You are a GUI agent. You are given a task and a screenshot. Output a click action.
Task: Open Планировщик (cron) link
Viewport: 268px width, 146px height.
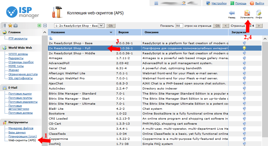point(23,136)
